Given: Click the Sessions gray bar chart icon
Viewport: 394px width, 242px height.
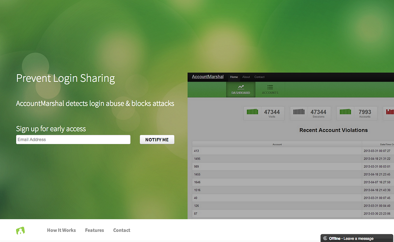Looking at the screenshot, I should click(x=299, y=112).
